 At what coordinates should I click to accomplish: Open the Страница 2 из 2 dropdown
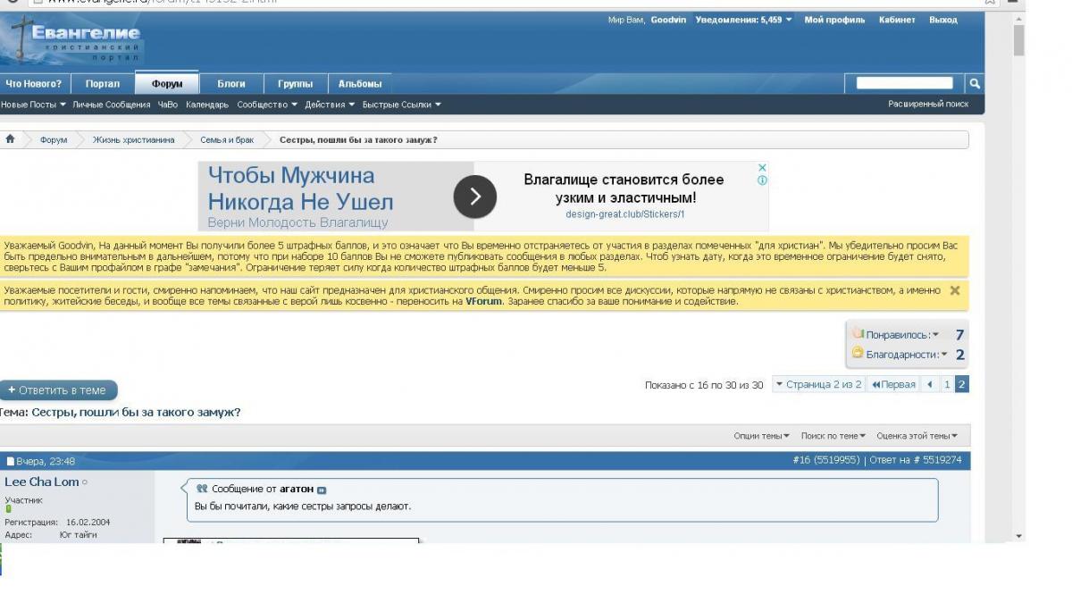coord(817,385)
